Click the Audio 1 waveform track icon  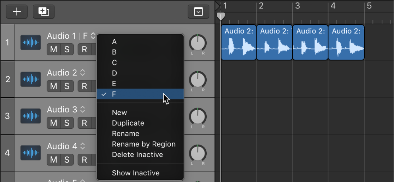pos(31,42)
